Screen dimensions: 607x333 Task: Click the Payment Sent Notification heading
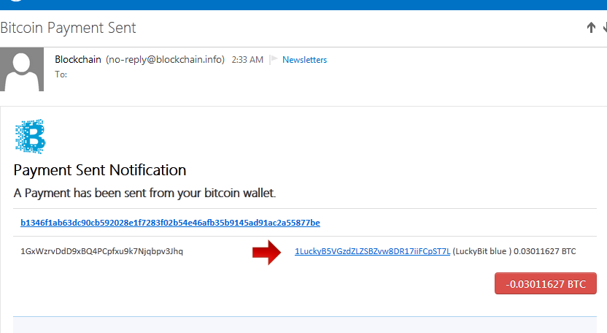click(x=100, y=170)
